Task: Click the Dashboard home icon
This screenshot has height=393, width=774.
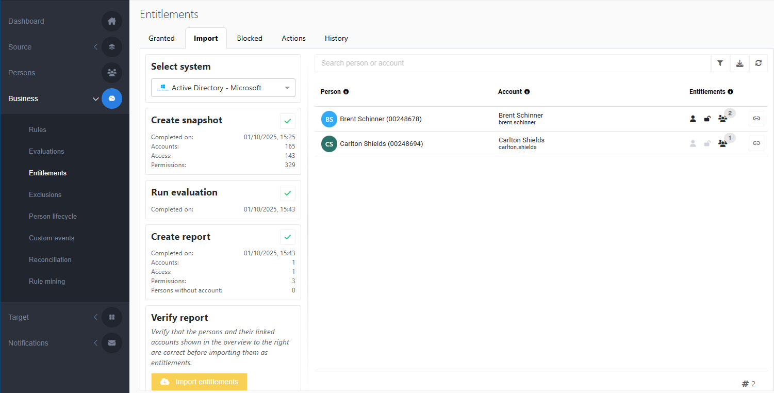Action: [112, 21]
